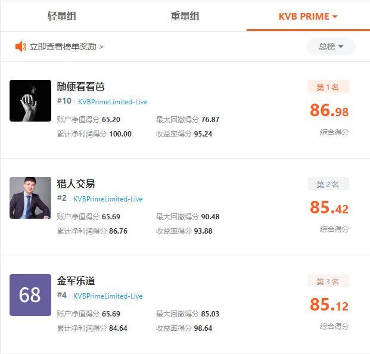This screenshot has height=354, width=370.
Task: Open the 立即查看榜单奖励 link
Action: [x=66, y=46]
